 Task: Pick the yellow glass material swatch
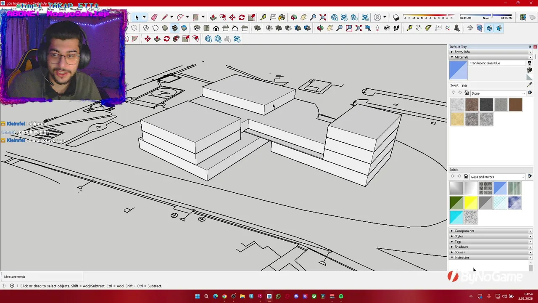point(471,203)
